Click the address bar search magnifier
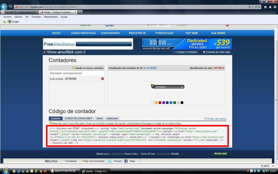This screenshot has width=278, height=174. pos(250,7)
